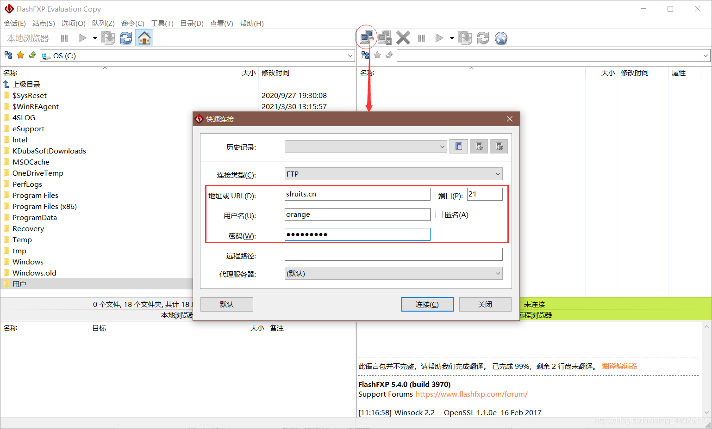Open the 翻译编辑器 link

point(619,366)
